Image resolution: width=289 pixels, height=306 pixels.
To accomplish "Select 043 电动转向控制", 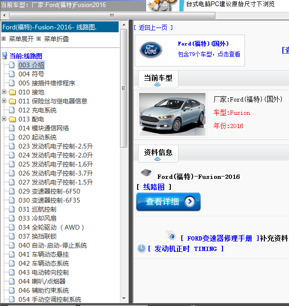I will coord(44,272).
